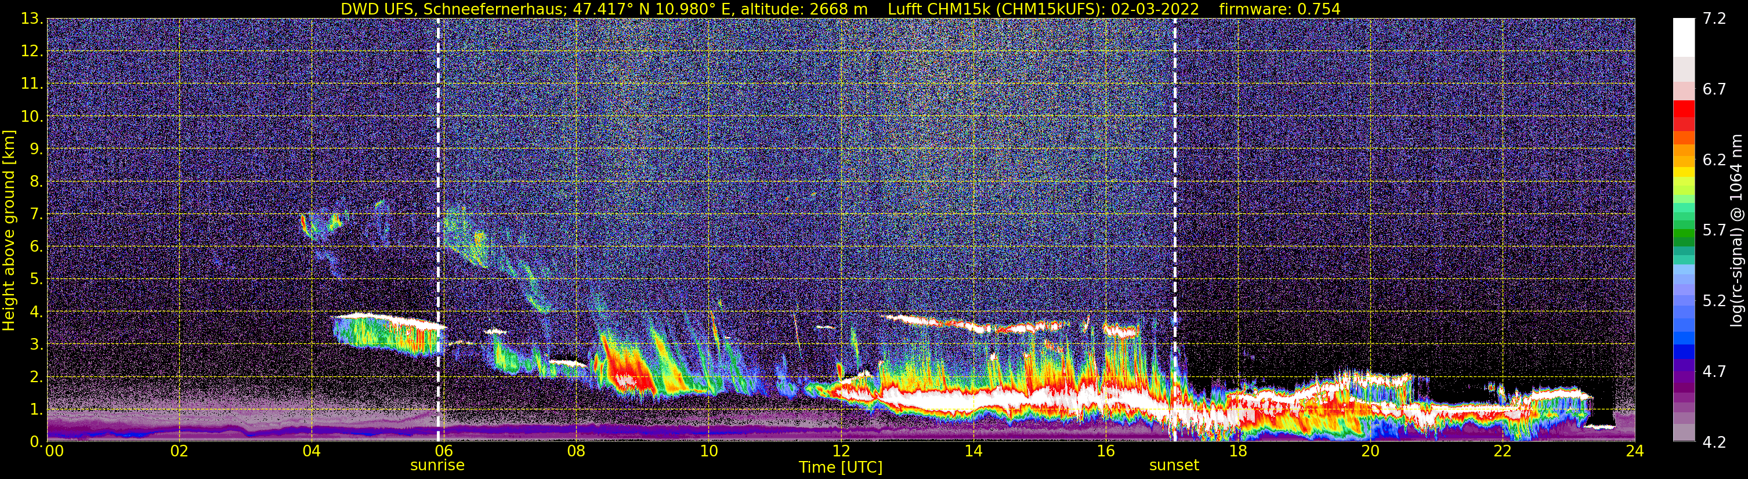Image resolution: width=1748 pixels, height=479 pixels.
Task: Click the x-axis tick label '16'
Action: tap(1105, 452)
